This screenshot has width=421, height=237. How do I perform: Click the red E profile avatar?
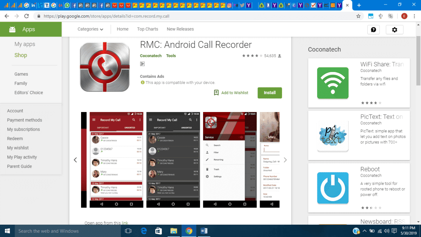click(x=404, y=16)
